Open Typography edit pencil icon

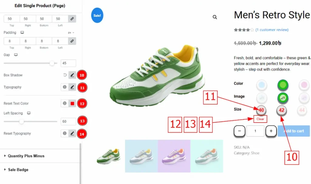pos(72,87)
